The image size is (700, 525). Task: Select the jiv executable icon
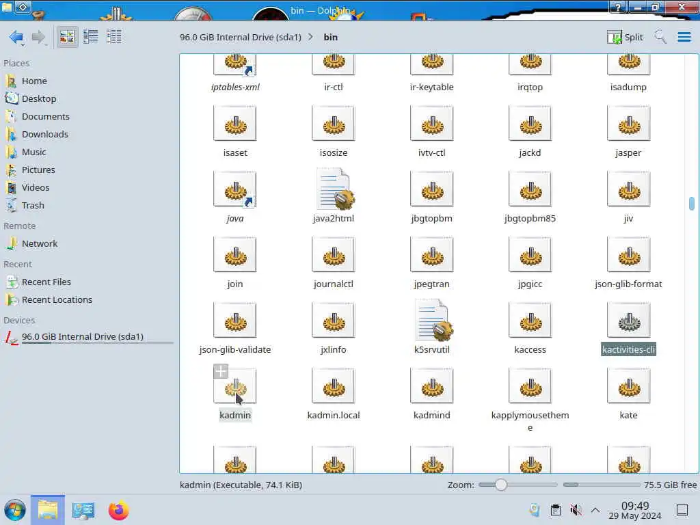(x=628, y=189)
